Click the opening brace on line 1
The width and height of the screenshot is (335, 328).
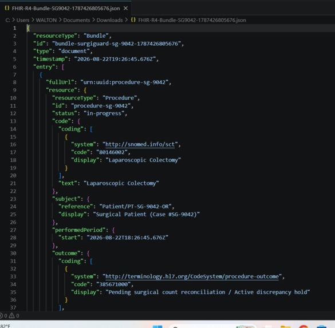point(28,28)
